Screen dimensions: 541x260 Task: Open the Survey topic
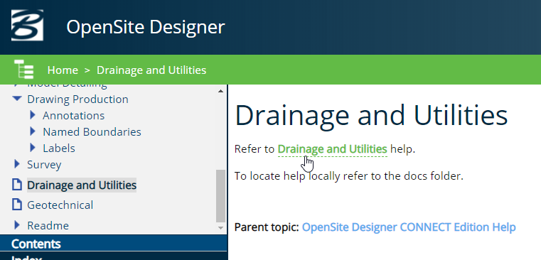coord(44,165)
